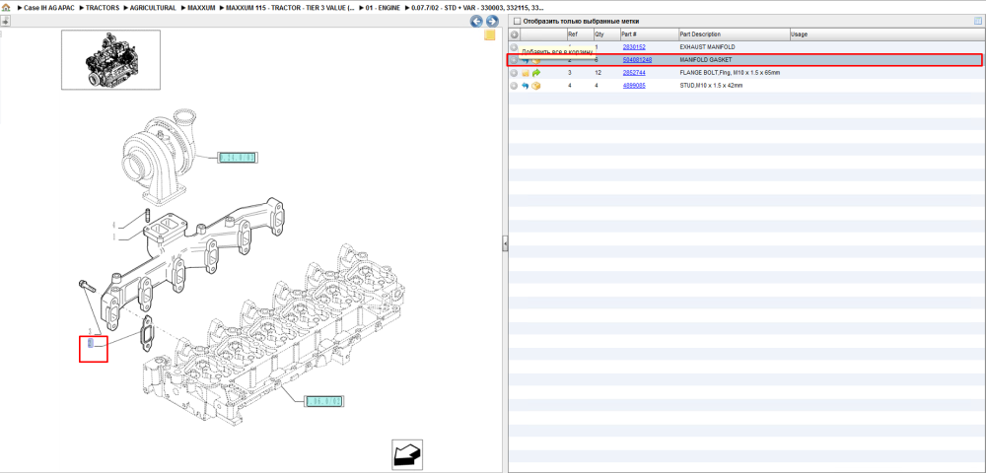Click the folder icon in FLANGE BOLT row

tap(526, 73)
